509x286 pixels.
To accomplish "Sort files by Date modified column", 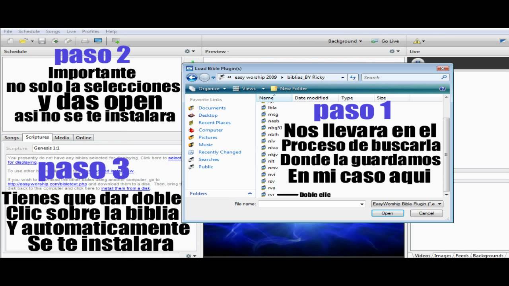I will [x=315, y=98].
